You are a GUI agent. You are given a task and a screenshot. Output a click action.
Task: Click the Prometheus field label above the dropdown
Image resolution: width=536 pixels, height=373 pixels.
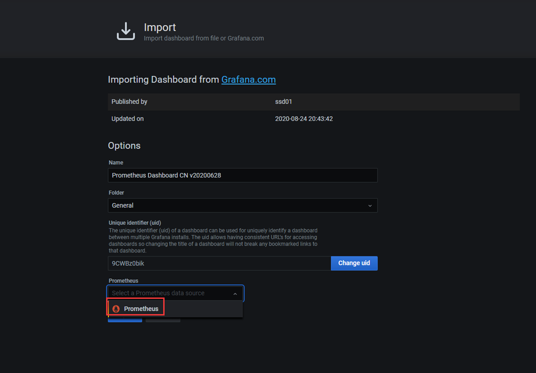click(124, 281)
